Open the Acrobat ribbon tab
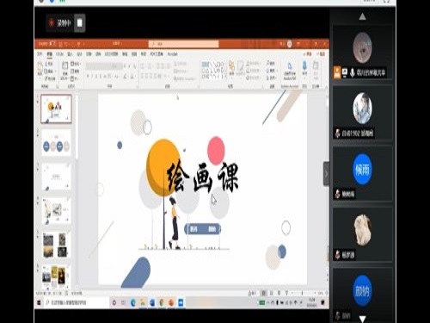The height and width of the screenshot is (323, 430). tap(172, 54)
